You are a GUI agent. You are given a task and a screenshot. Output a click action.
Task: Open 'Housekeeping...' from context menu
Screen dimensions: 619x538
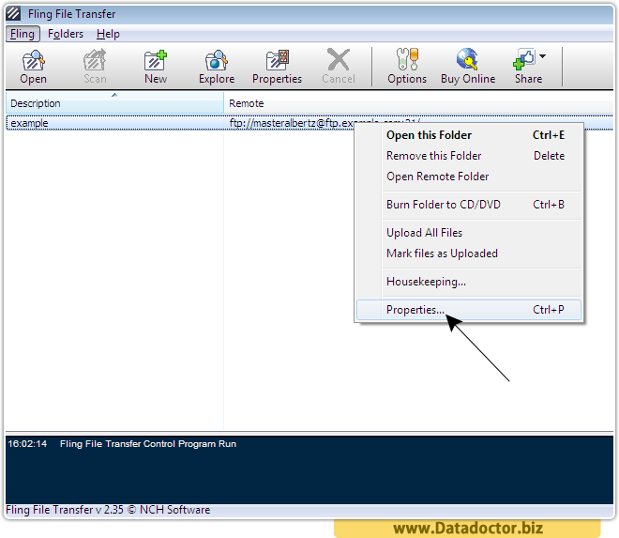pyautogui.click(x=469, y=282)
